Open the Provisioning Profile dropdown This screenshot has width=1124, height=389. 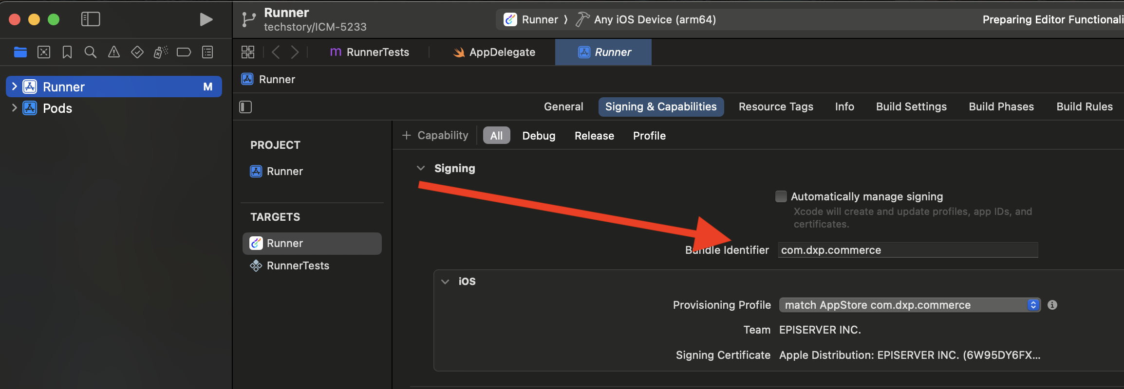click(910, 305)
